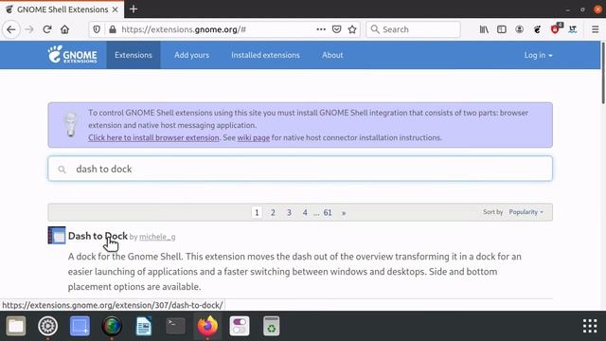Open the red ad-blocker extension icon
This screenshot has height=341, width=606.
[x=556, y=28]
